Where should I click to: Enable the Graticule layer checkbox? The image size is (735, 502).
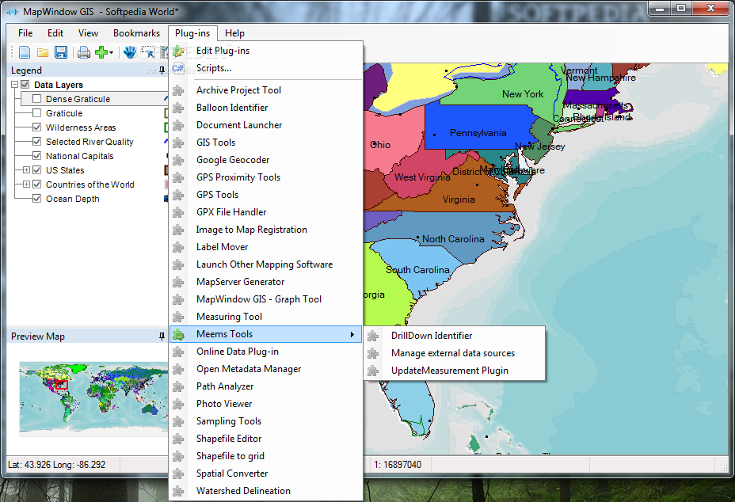click(37, 113)
